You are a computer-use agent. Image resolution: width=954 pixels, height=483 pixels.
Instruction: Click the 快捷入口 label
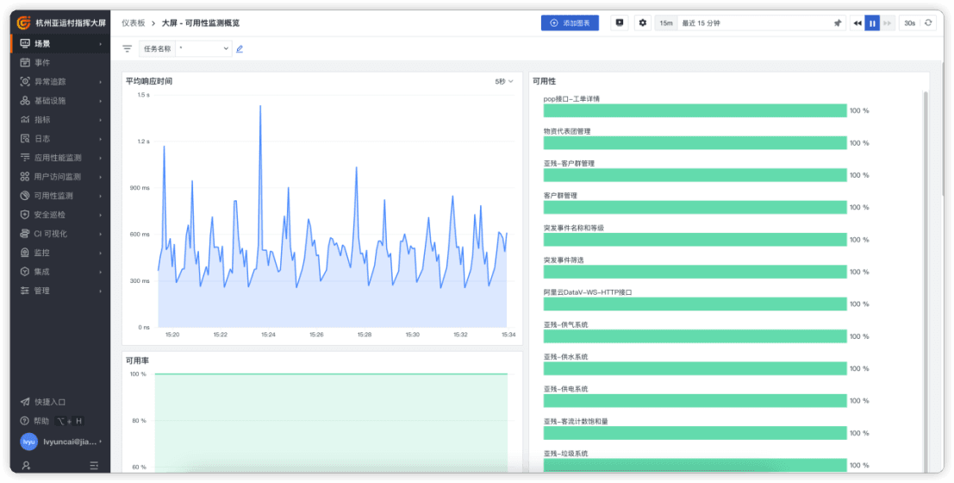(50, 402)
